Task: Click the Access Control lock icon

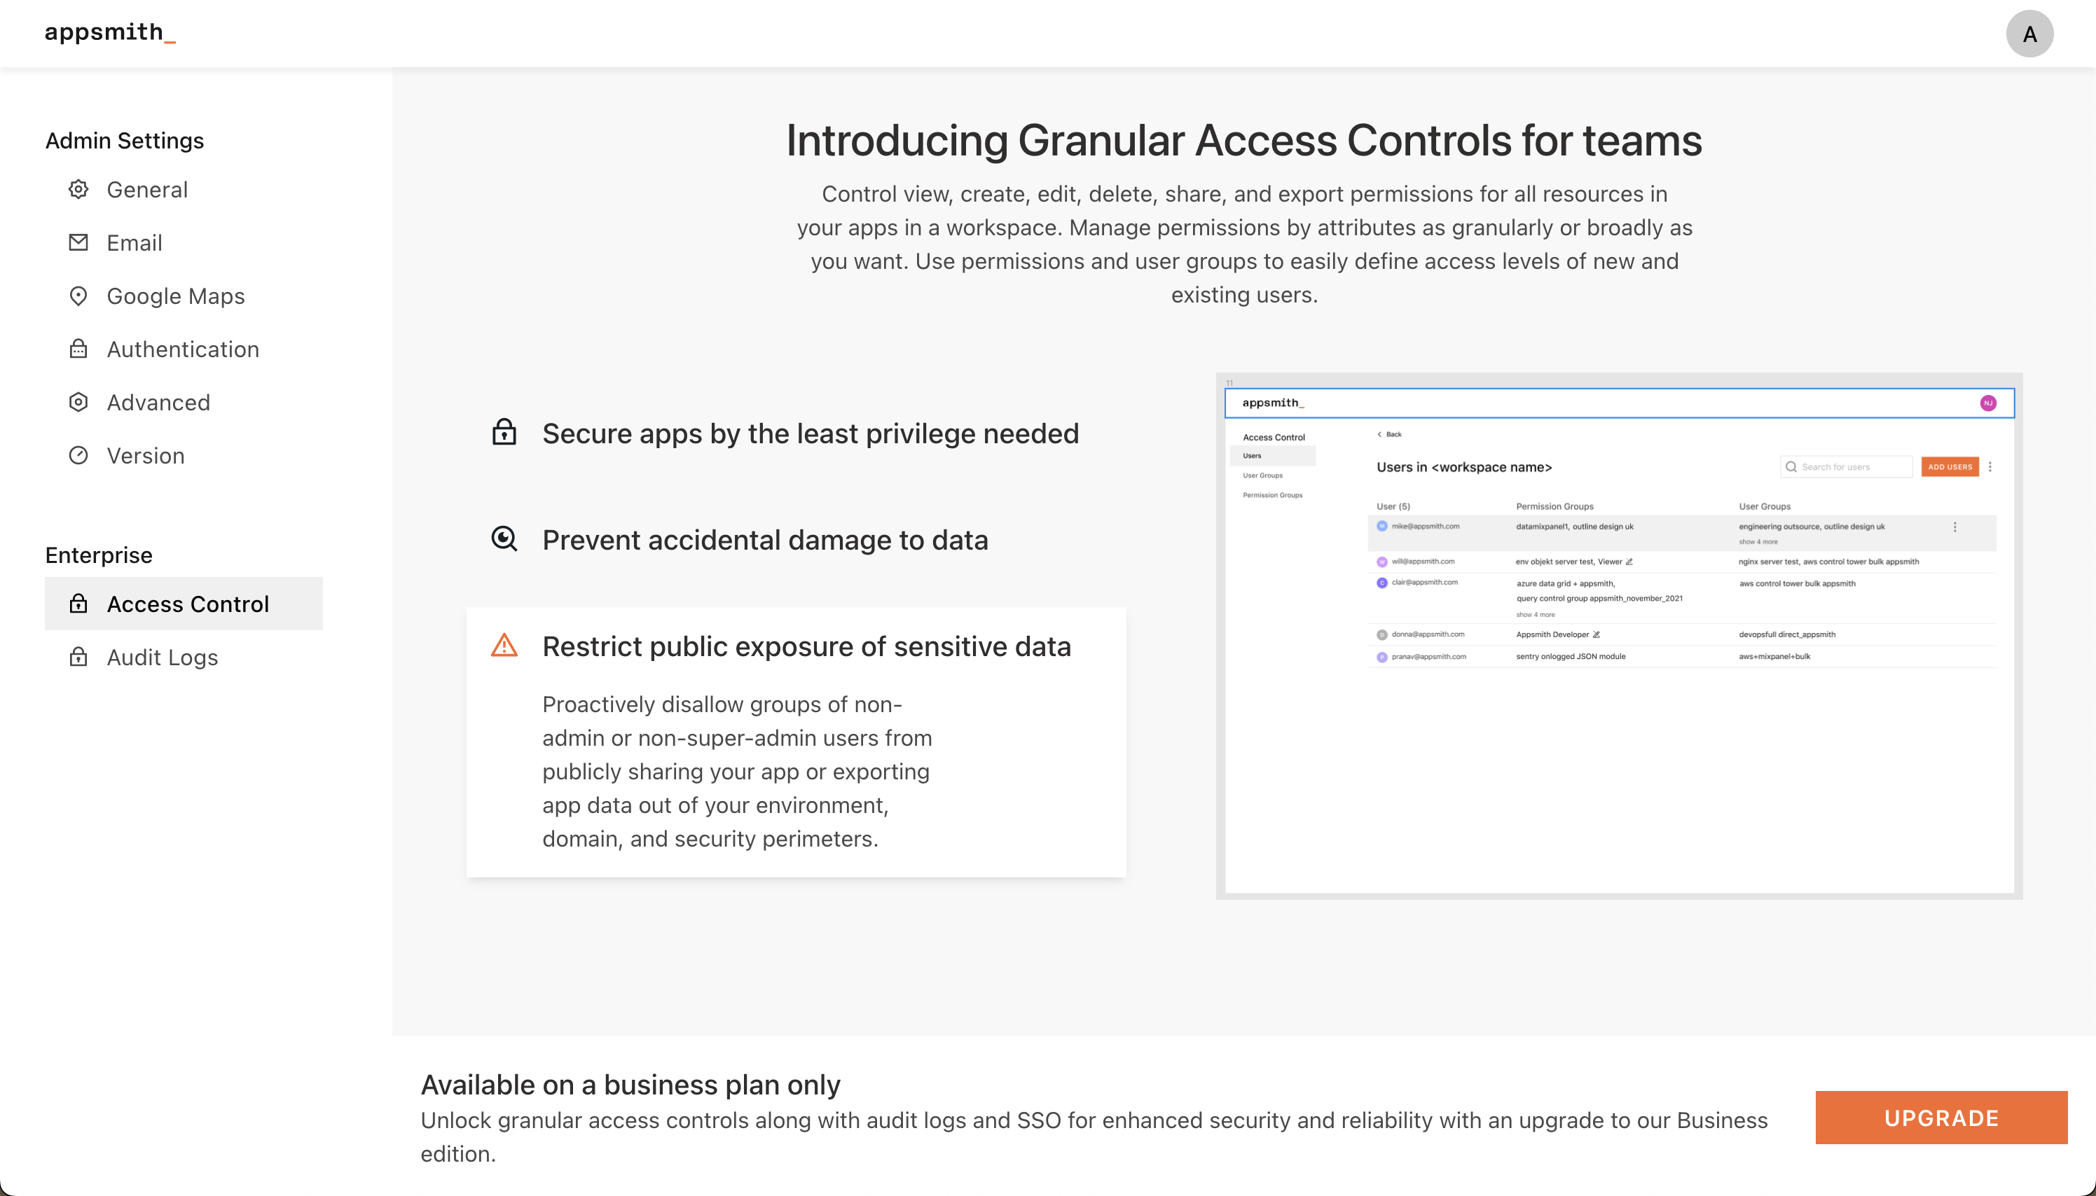Action: (78, 604)
